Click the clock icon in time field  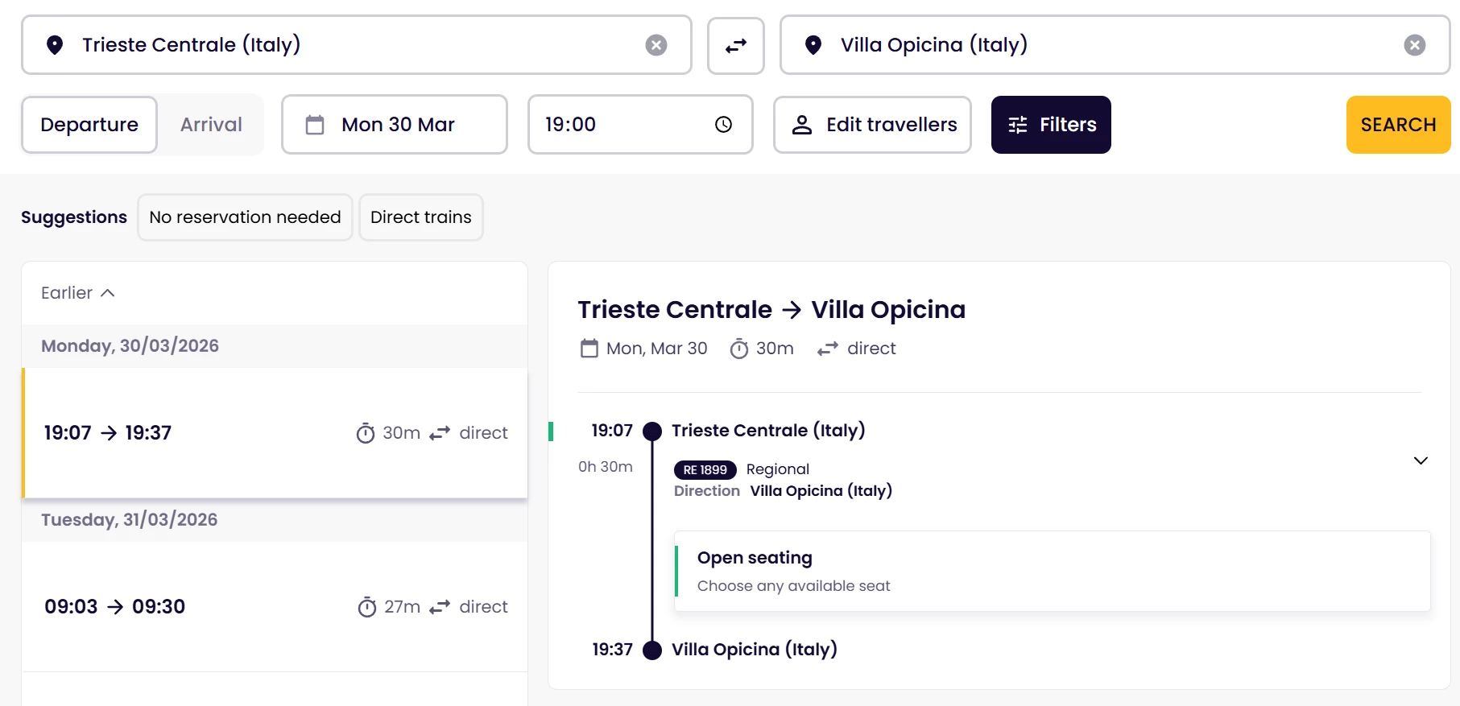(x=723, y=125)
